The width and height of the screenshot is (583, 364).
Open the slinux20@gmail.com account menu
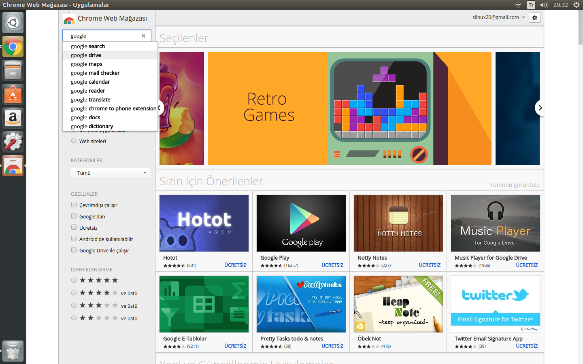pos(498,17)
